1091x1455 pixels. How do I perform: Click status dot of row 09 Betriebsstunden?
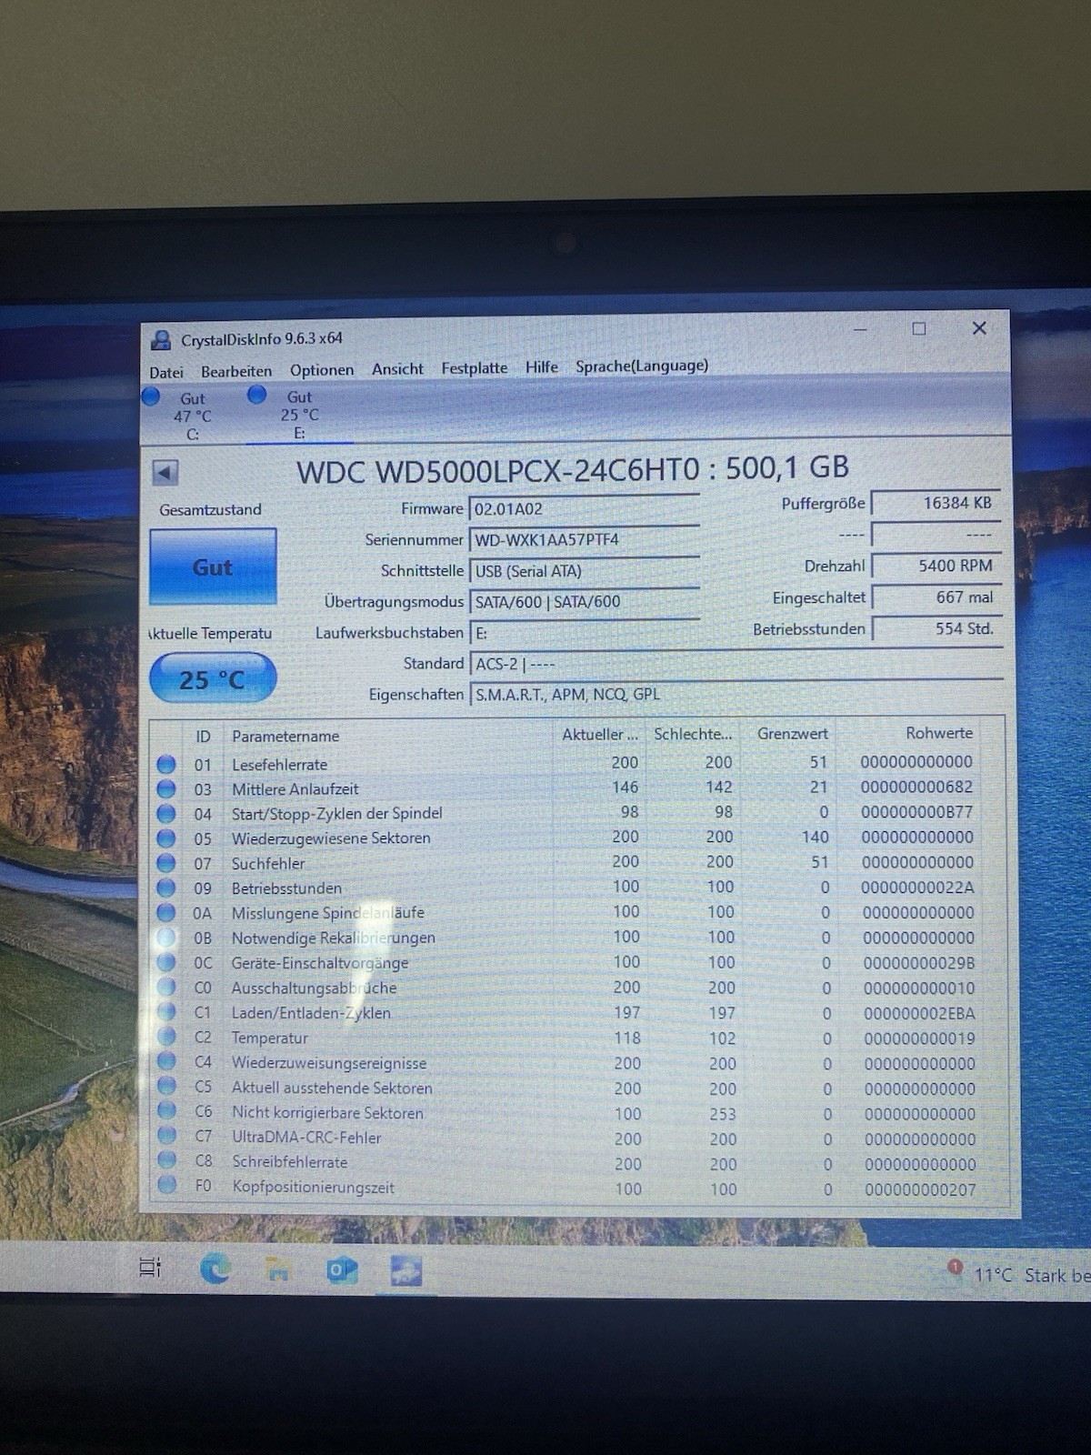pos(166,888)
